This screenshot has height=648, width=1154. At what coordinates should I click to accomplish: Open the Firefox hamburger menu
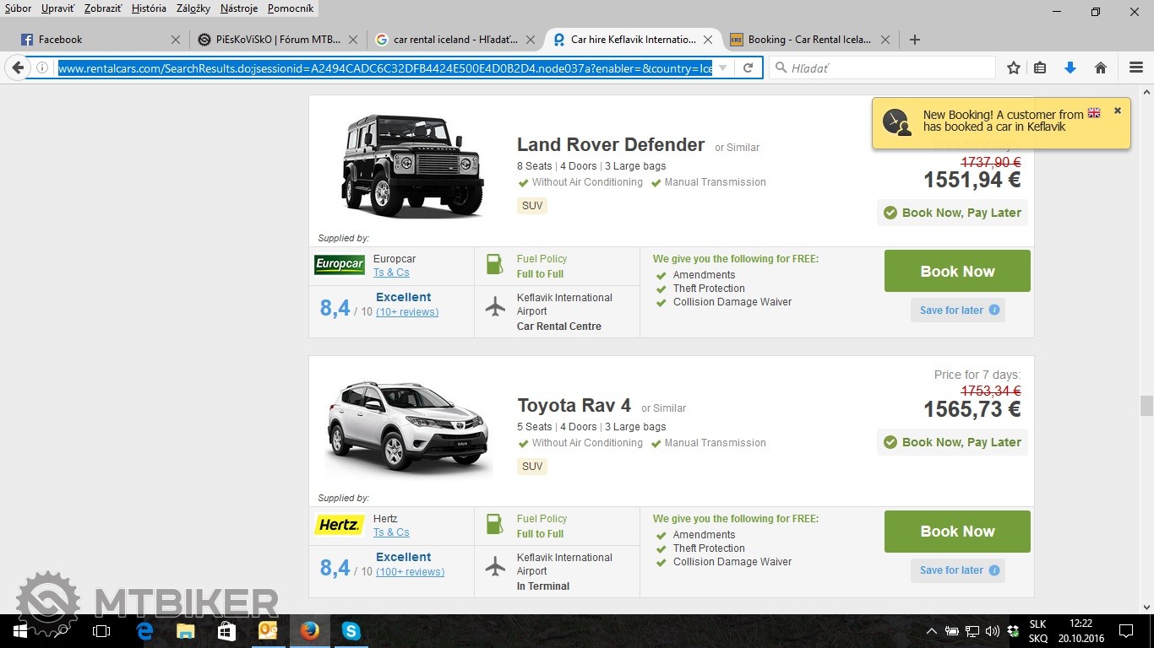1136,68
